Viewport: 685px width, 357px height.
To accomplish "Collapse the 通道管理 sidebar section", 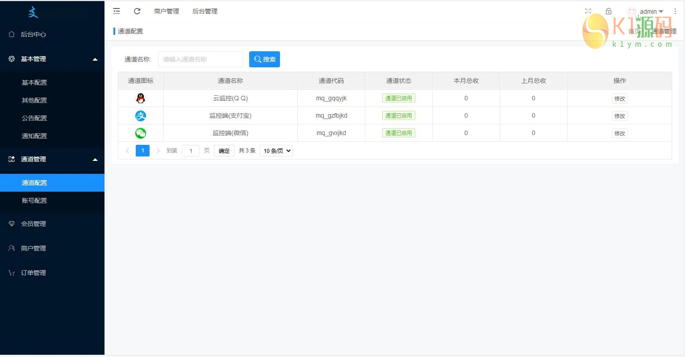I will pyautogui.click(x=95, y=159).
